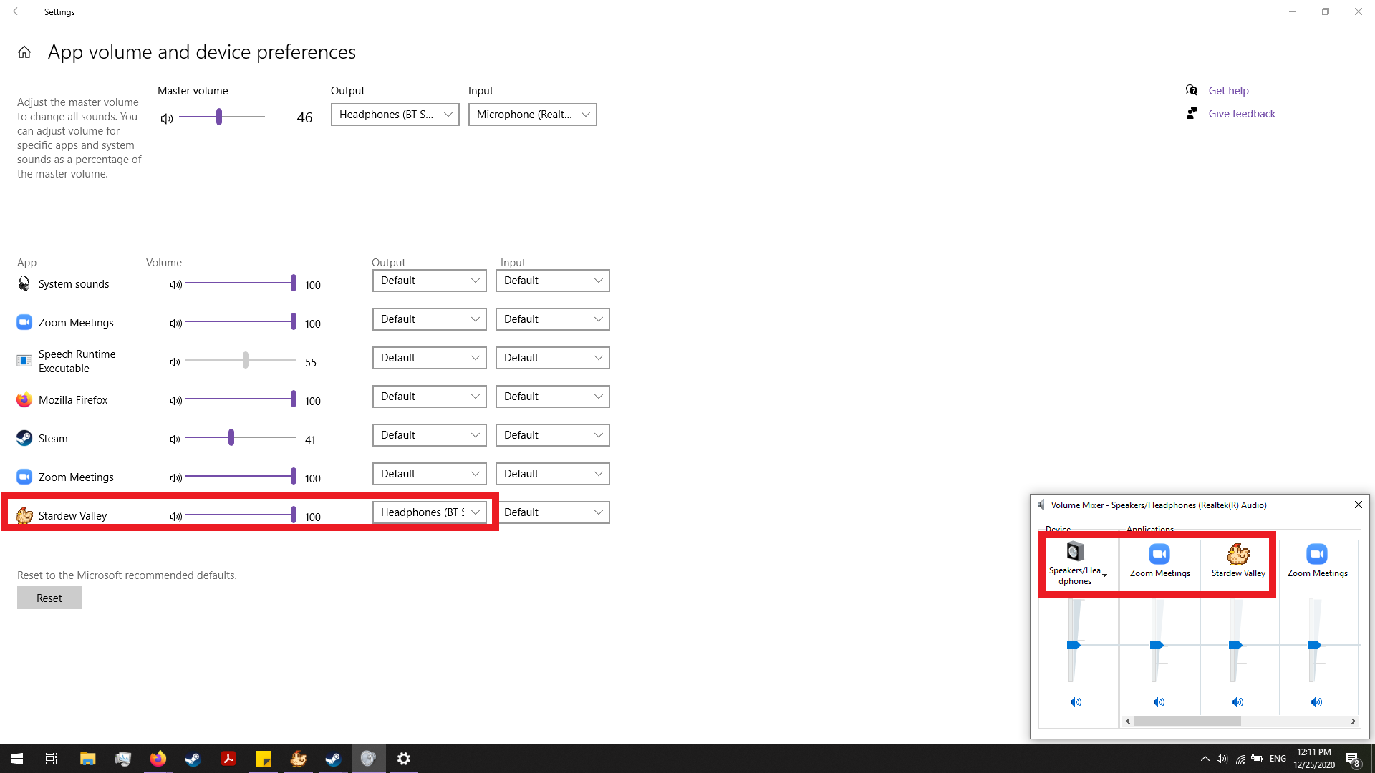Open Stardew Valley Input dropdown
This screenshot has width=1375, height=773.
[553, 512]
